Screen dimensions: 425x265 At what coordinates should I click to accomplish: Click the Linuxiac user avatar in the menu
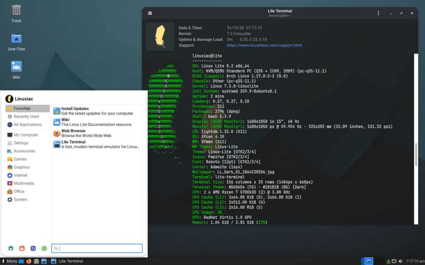tap(9, 99)
